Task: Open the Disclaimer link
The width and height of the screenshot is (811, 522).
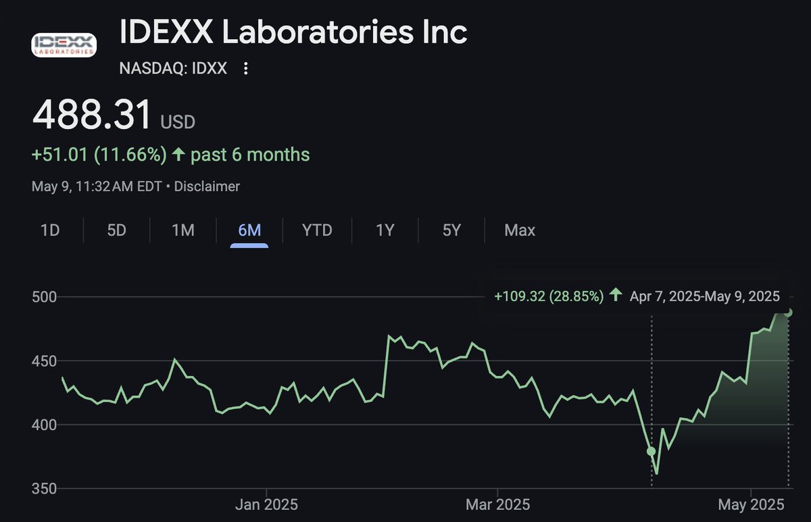Action: click(207, 186)
